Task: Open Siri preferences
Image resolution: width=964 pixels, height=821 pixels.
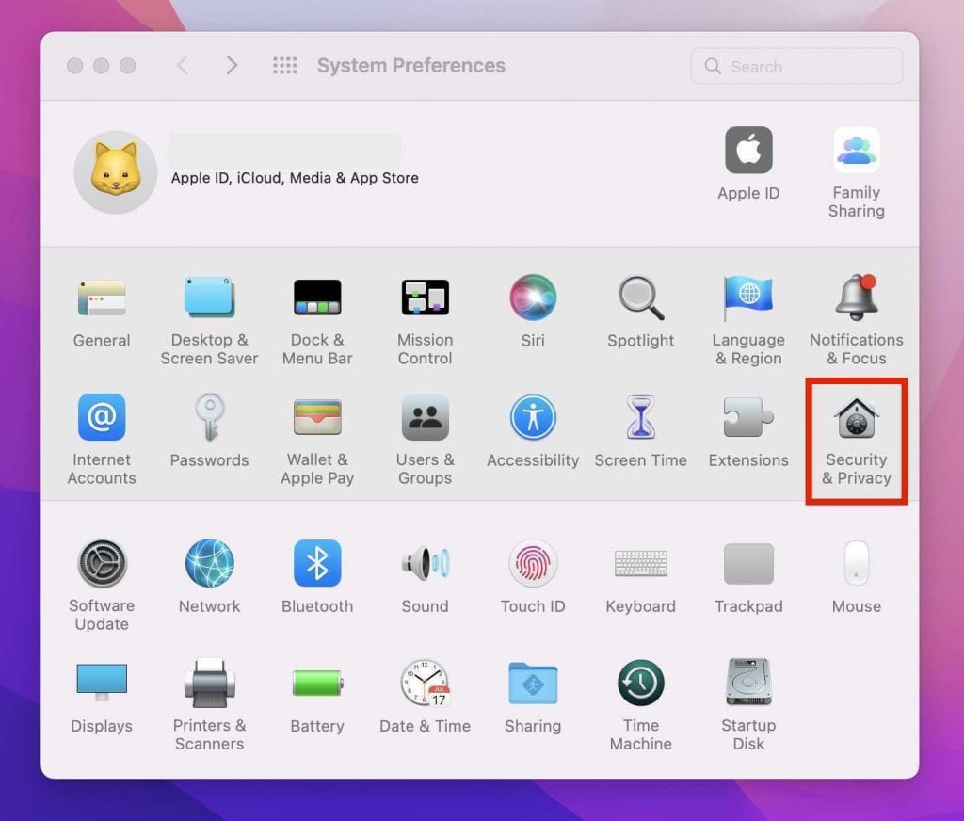Action: pos(533,298)
